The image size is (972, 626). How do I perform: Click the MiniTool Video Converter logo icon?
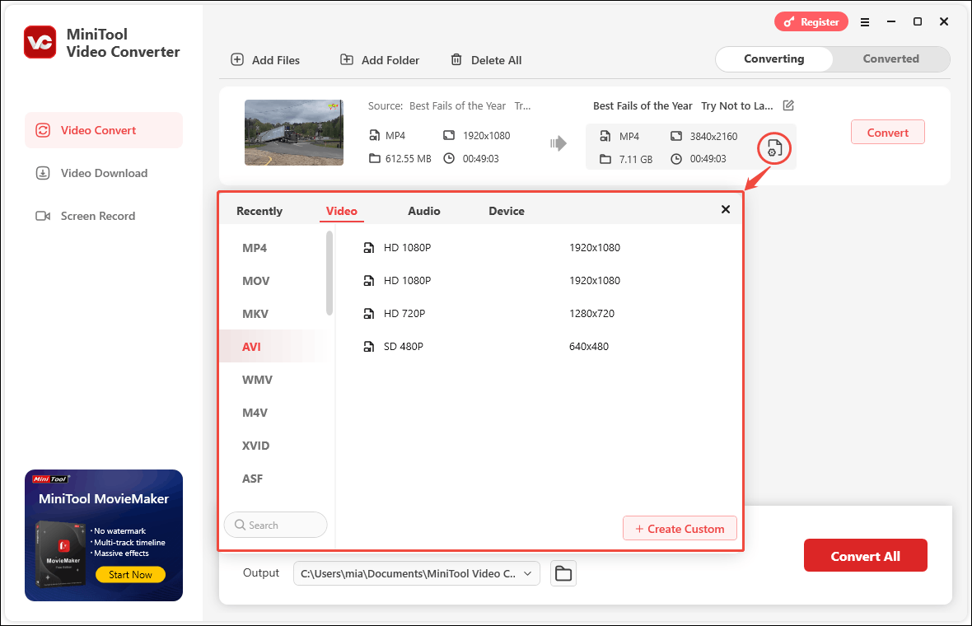(x=40, y=42)
